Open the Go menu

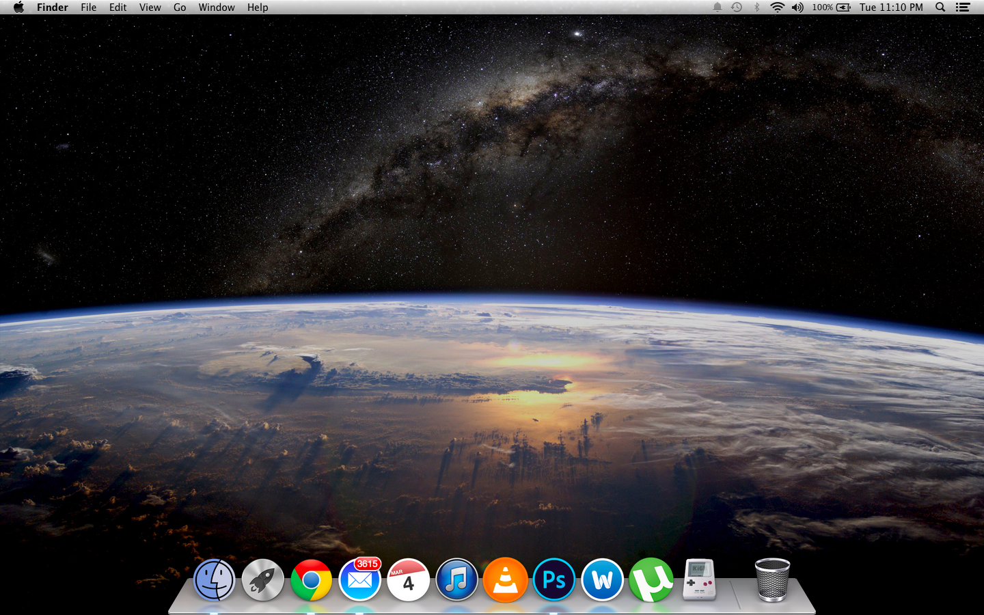180,8
